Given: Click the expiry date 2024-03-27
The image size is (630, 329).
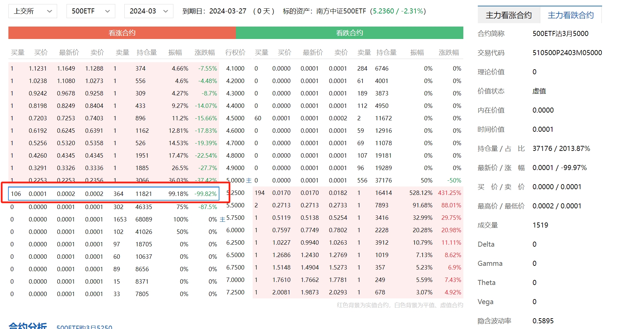Looking at the screenshot, I should (228, 11).
